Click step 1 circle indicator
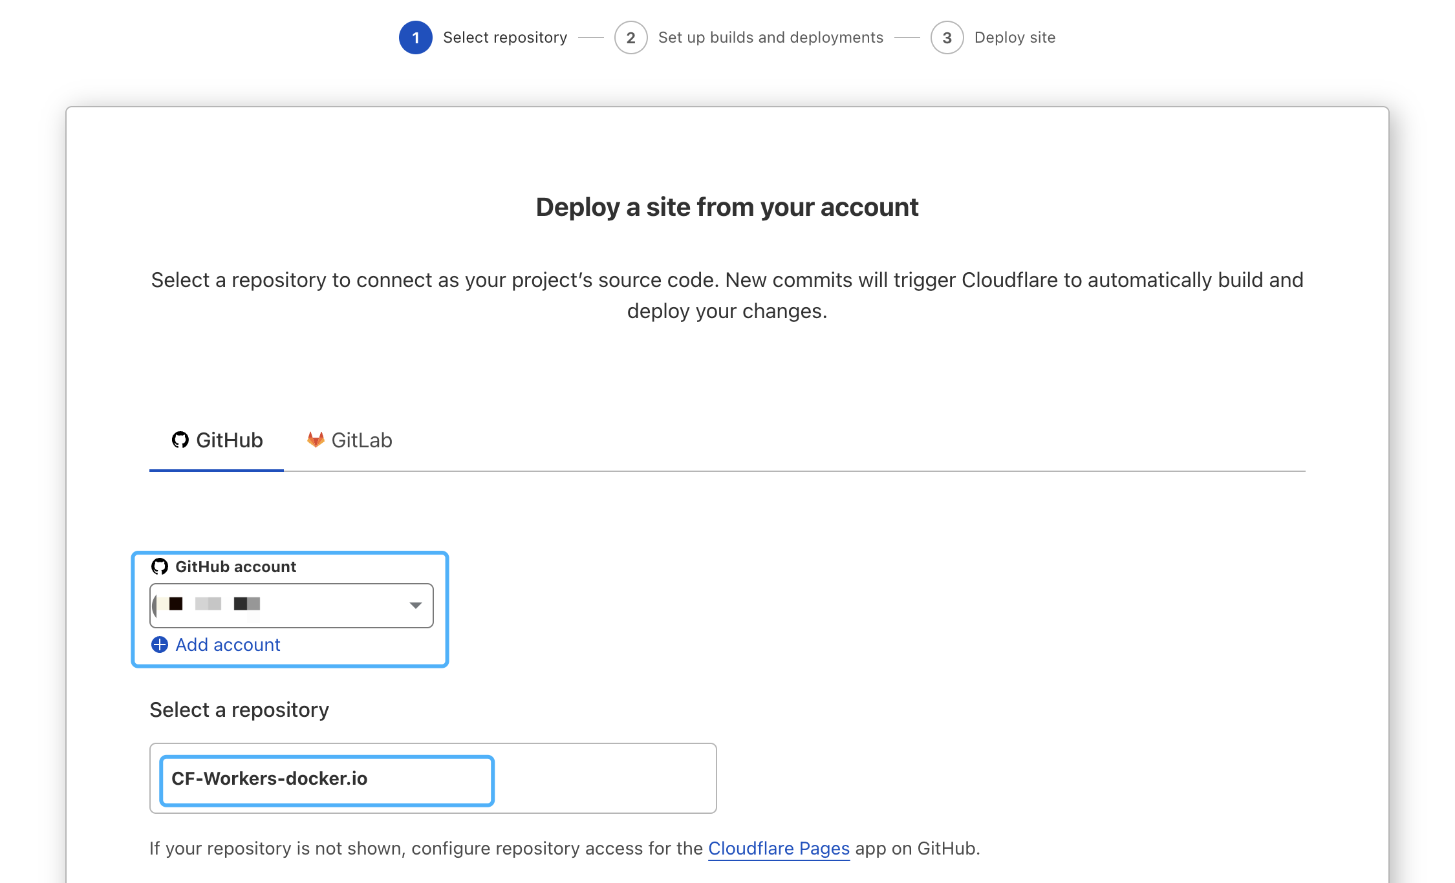Screen dimensions: 1455x883 tap(416, 37)
